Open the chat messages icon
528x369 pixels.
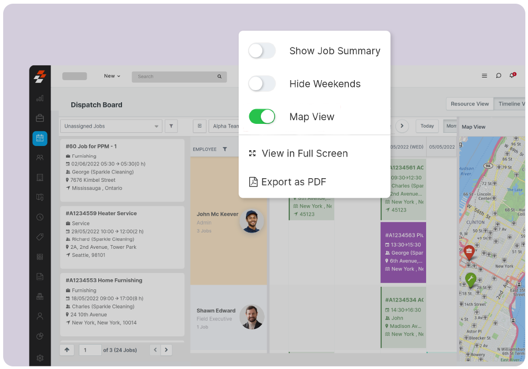coord(498,75)
